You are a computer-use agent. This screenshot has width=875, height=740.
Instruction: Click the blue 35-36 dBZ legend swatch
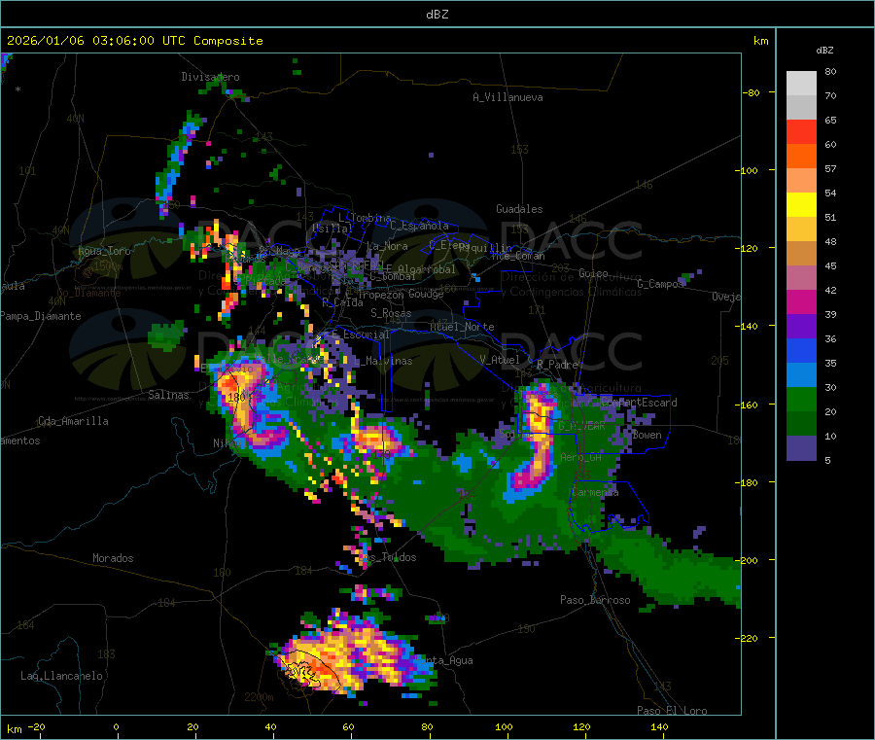pos(801,350)
